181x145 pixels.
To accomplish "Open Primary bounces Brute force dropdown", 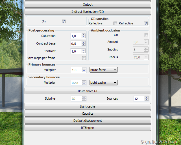I will coord(103,70).
